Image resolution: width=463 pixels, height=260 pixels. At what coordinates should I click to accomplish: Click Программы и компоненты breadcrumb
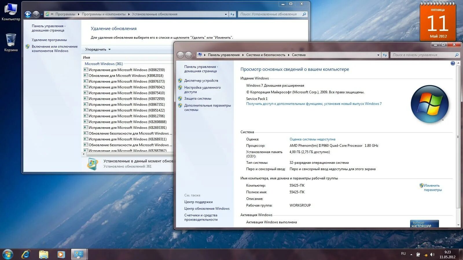[104, 14]
